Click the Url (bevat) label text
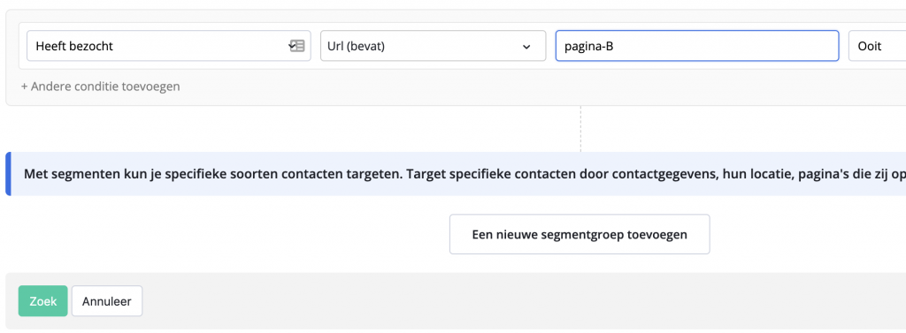906x333 pixels. pos(356,47)
